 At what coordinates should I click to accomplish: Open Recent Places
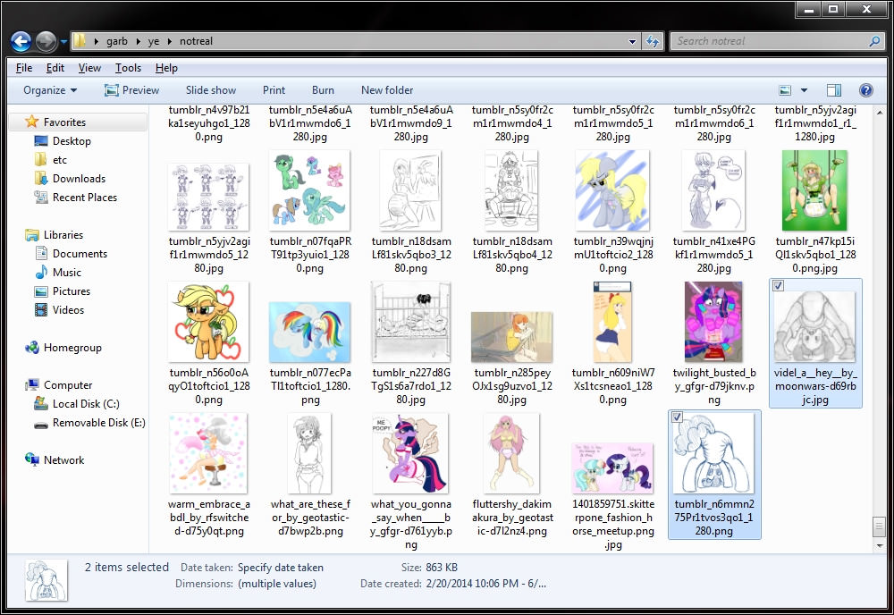tap(84, 198)
